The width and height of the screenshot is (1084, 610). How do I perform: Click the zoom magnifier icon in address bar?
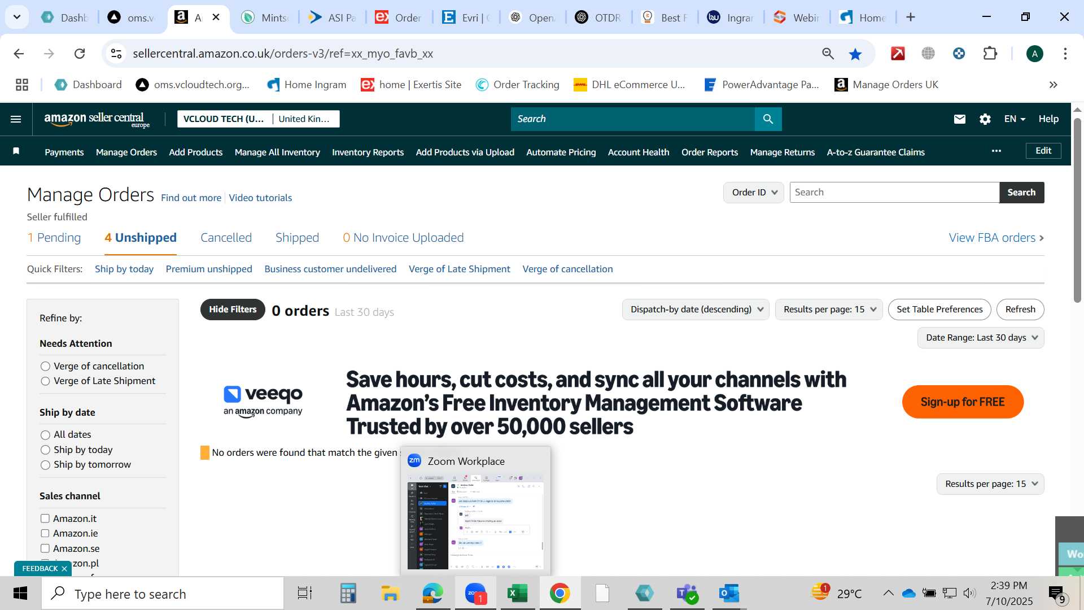(828, 54)
